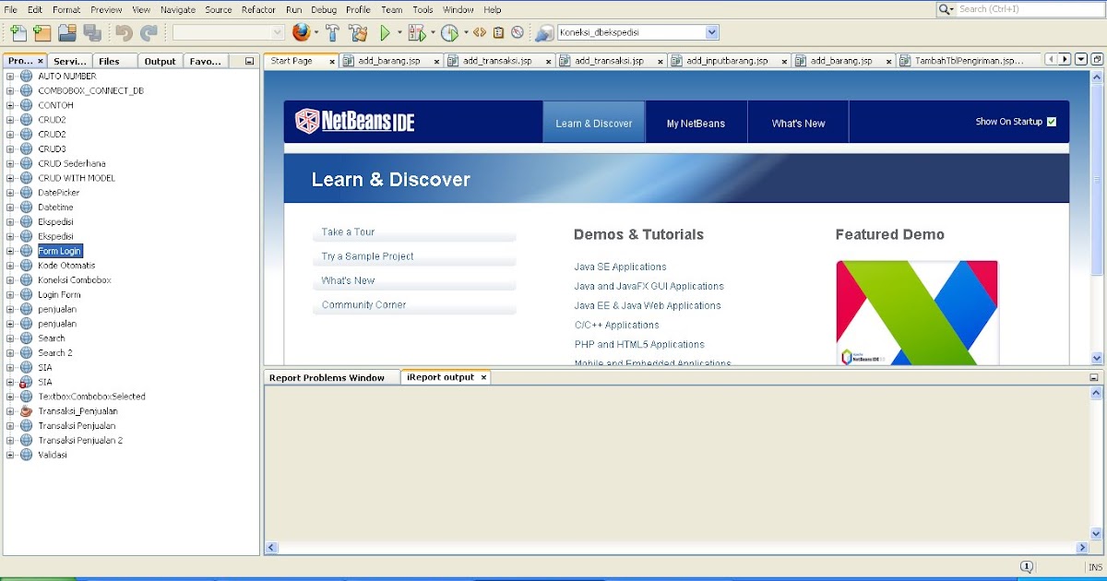1107x581 pixels.
Task: Click the Open Project folder icon
Action: click(67, 33)
